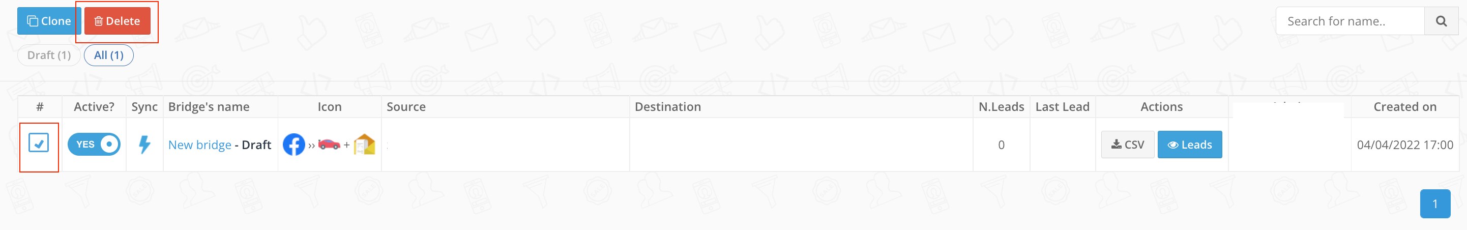Go to page 1 in pagination

tap(1435, 204)
